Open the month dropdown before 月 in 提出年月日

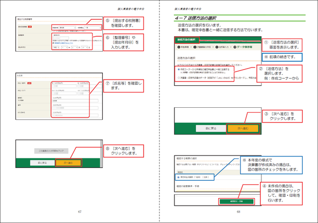pyautogui.click(x=75, y=48)
